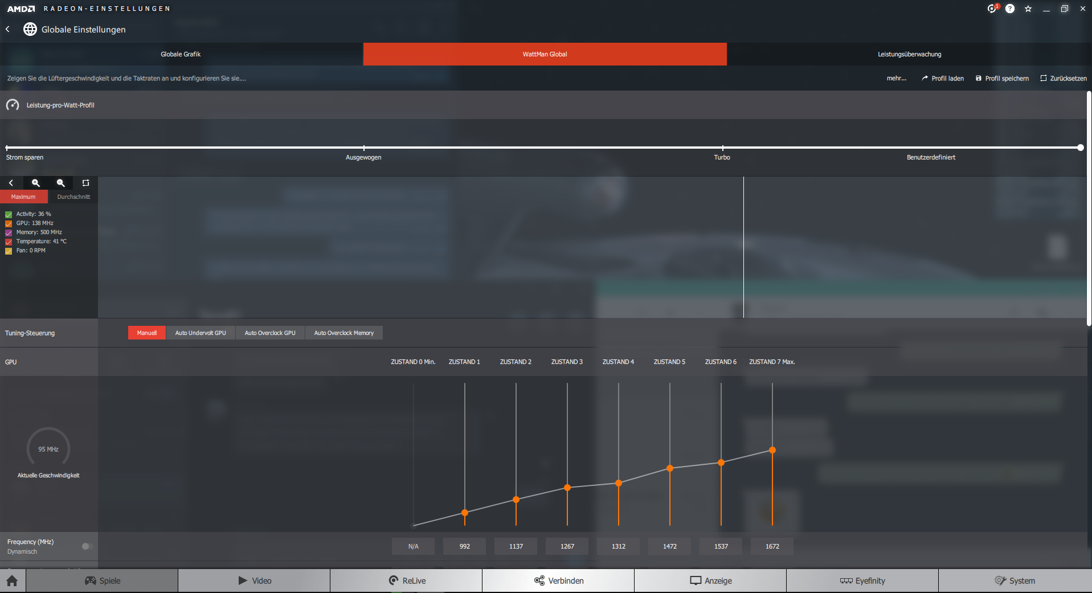This screenshot has width=1092, height=593.
Task: Open the notifications icon with red badge
Action: (993, 9)
